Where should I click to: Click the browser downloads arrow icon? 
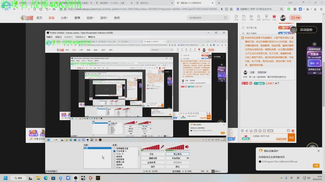[315, 9]
